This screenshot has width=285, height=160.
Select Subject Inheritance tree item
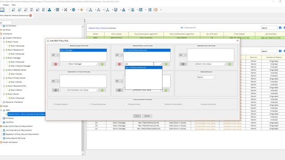pos(13,38)
